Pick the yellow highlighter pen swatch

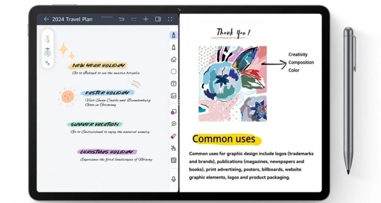click(47, 40)
